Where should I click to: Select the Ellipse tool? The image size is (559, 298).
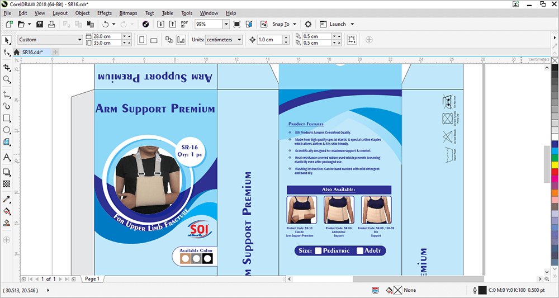click(x=6, y=130)
